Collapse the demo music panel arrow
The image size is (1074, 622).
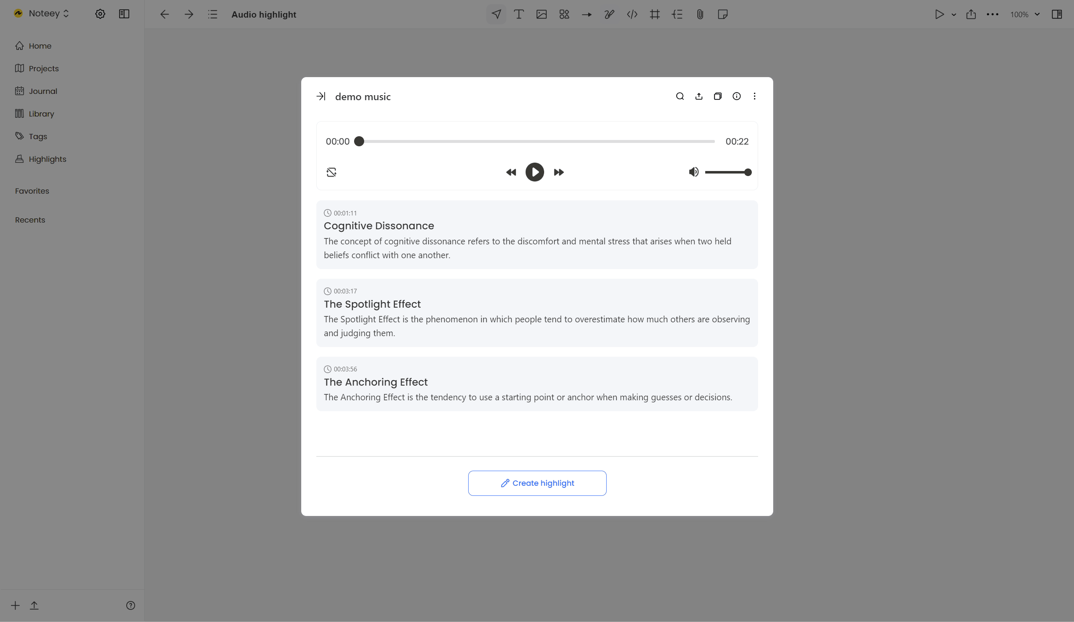[x=321, y=97]
